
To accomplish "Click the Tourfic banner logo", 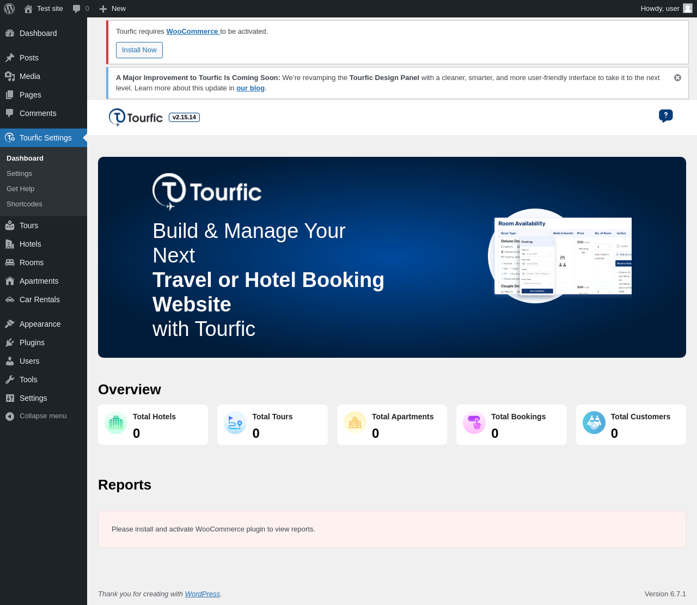I will point(207,192).
